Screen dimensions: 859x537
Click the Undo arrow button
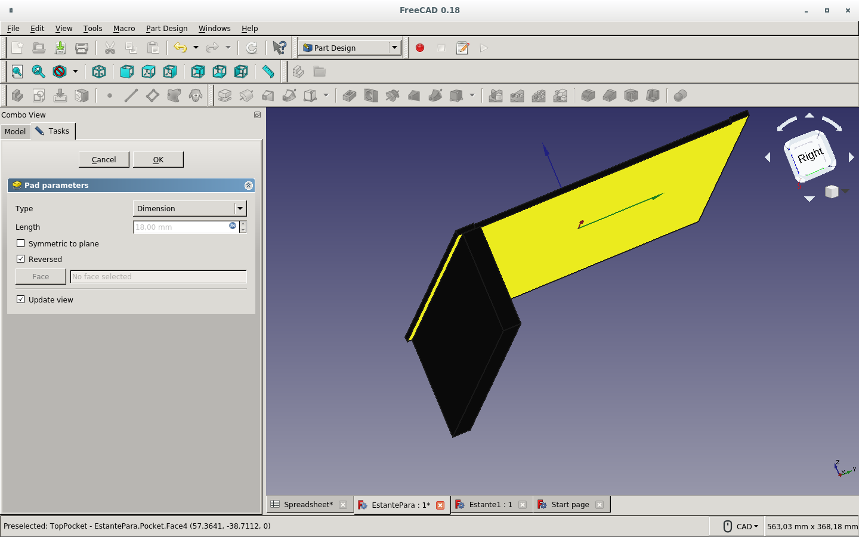click(180, 48)
